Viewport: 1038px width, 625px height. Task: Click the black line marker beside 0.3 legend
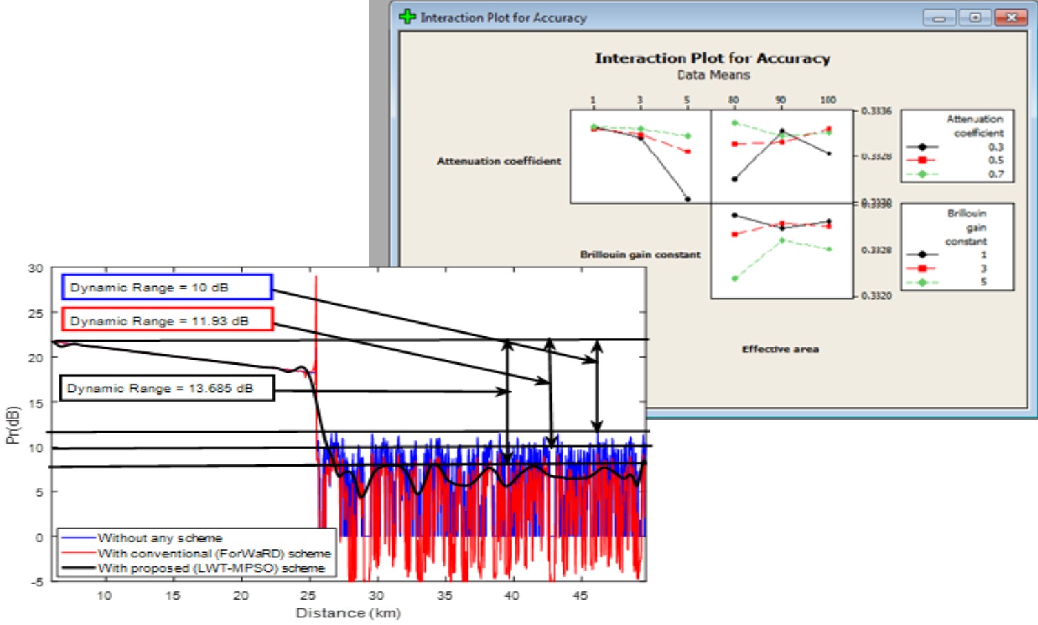pyautogui.click(x=922, y=147)
